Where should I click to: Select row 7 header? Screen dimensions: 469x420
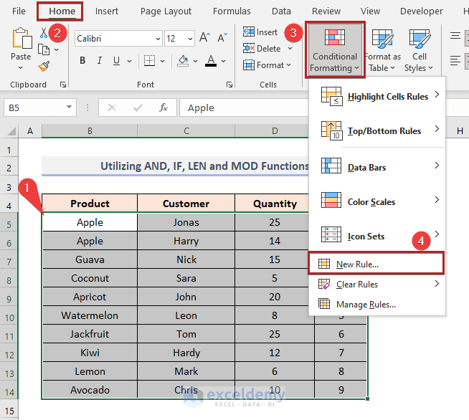pos(9,262)
